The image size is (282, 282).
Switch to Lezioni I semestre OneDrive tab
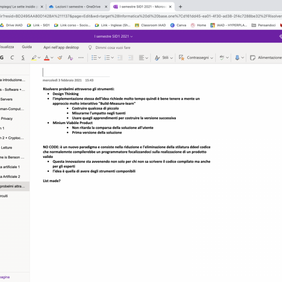[78, 7]
